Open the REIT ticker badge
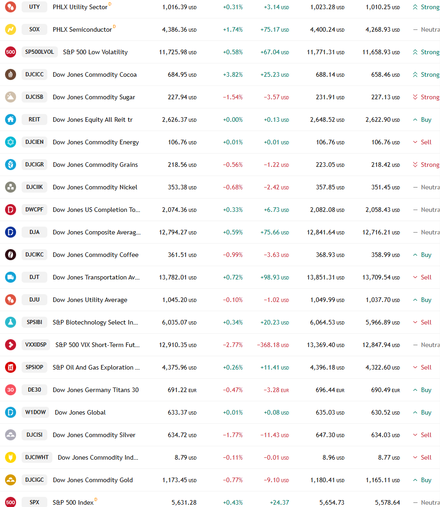Image resolution: width=440 pixels, height=507 pixels. coord(34,120)
